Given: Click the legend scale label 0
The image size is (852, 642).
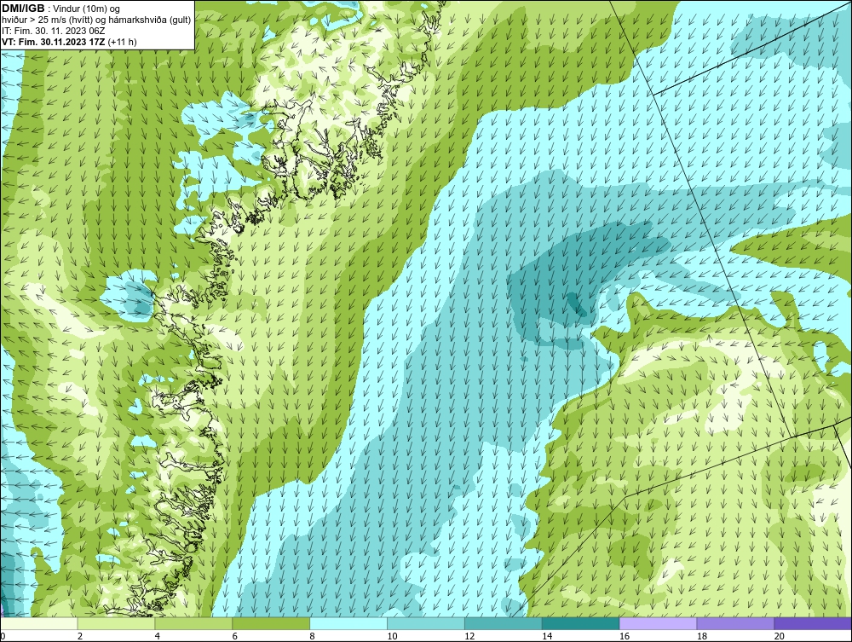Looking at the screenshot, I should [3, 636].
